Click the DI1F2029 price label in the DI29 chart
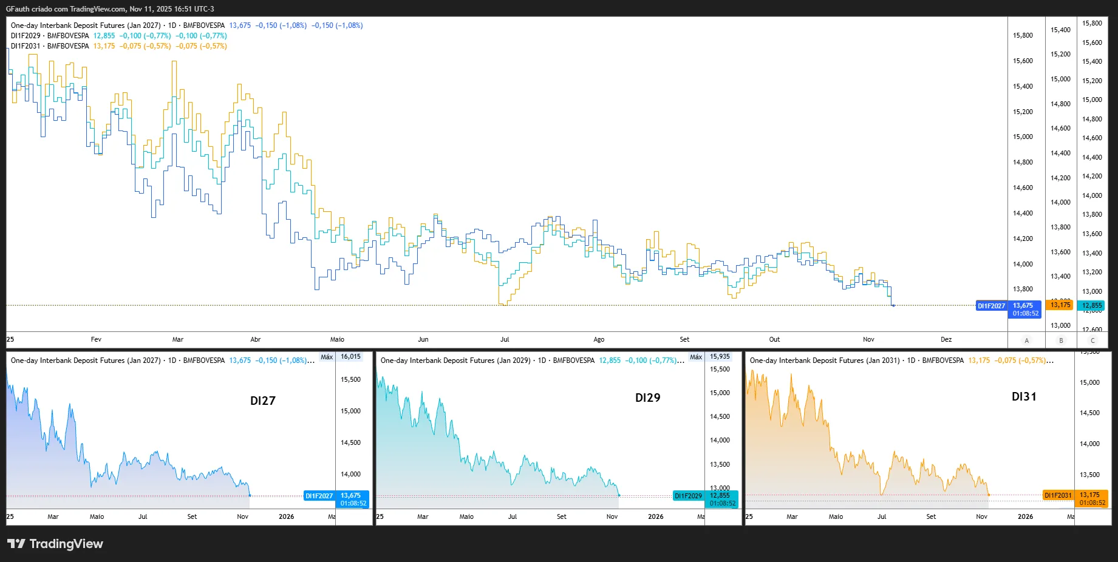Image resolution: width=1118 pixels, height=562 pixels. pyautogui.click(x=688, y=496)
